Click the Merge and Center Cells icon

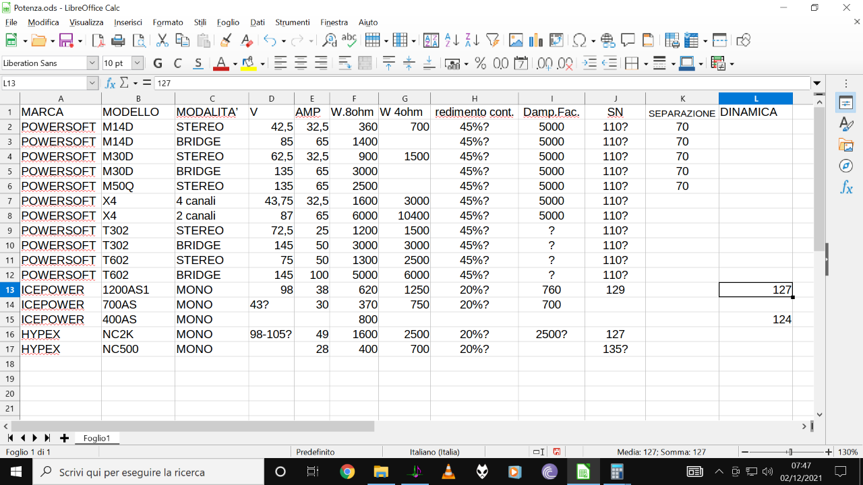click(365, 63)
